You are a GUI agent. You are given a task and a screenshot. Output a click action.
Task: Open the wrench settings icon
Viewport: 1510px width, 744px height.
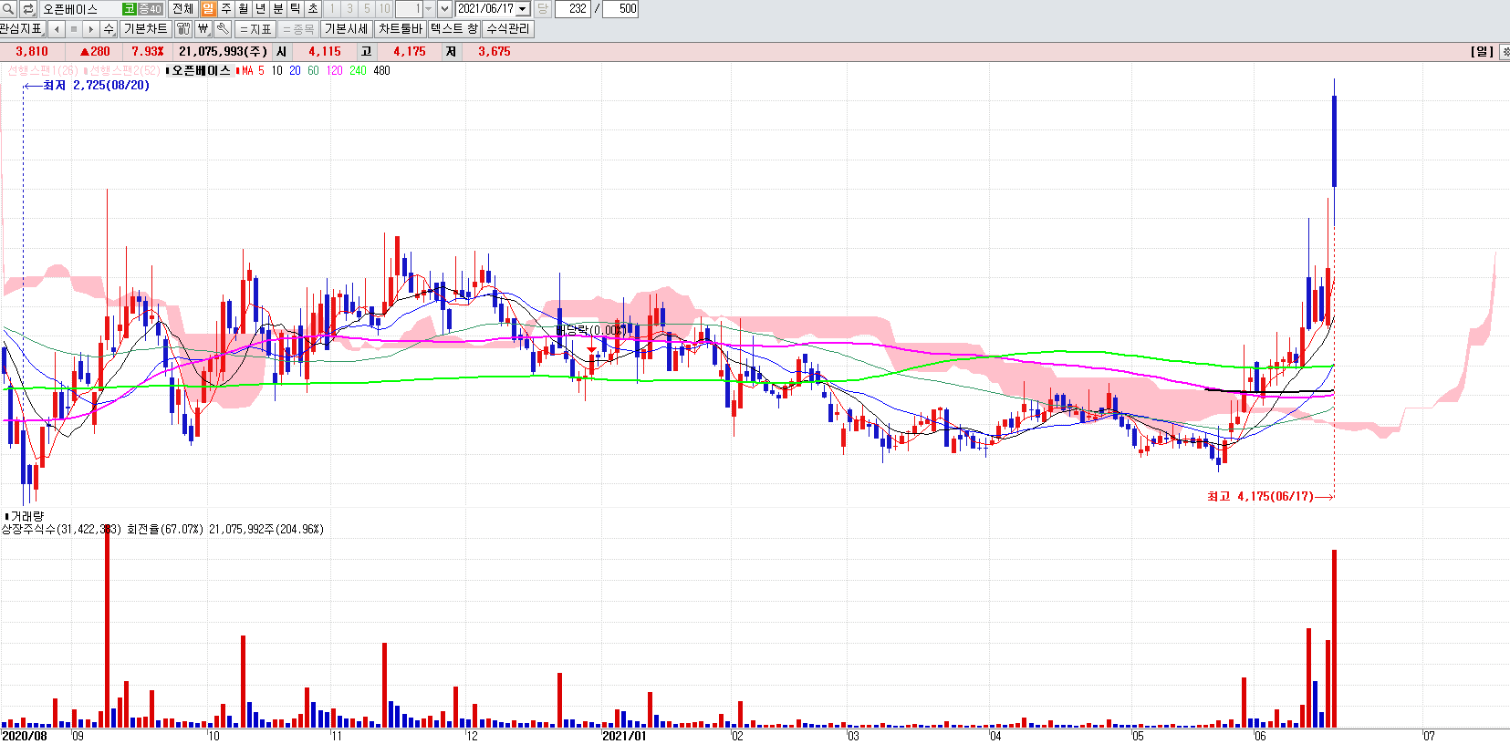pyautogui.click(x=223, y=29)
